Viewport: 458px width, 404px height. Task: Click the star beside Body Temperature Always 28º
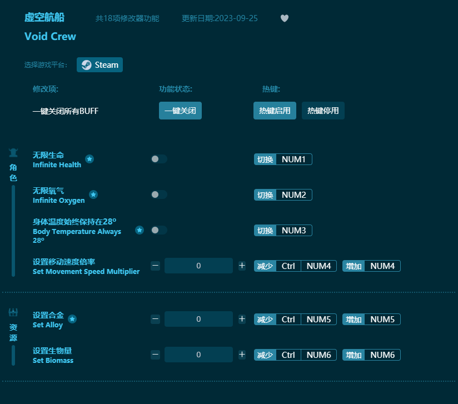point(140,230)
